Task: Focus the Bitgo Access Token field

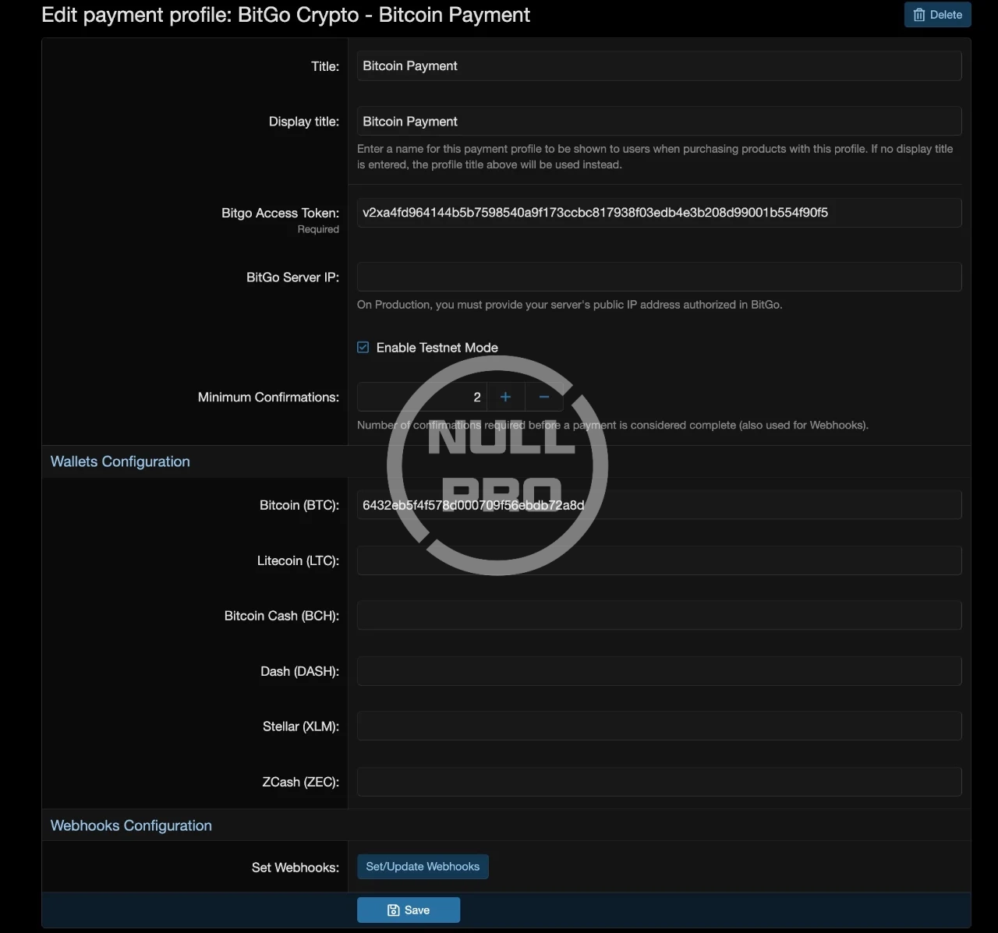Action: (659, 213)
